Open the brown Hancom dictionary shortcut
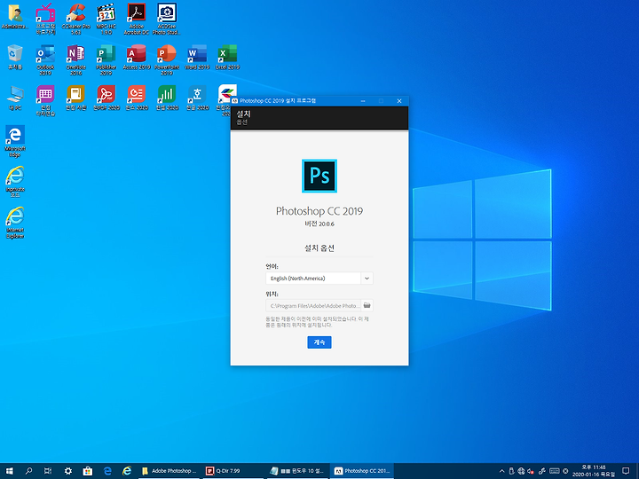 (x=75, y=98)
